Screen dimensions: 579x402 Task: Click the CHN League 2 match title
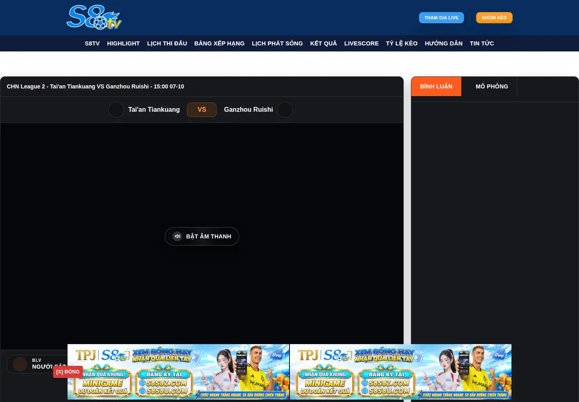click(95, 86)
